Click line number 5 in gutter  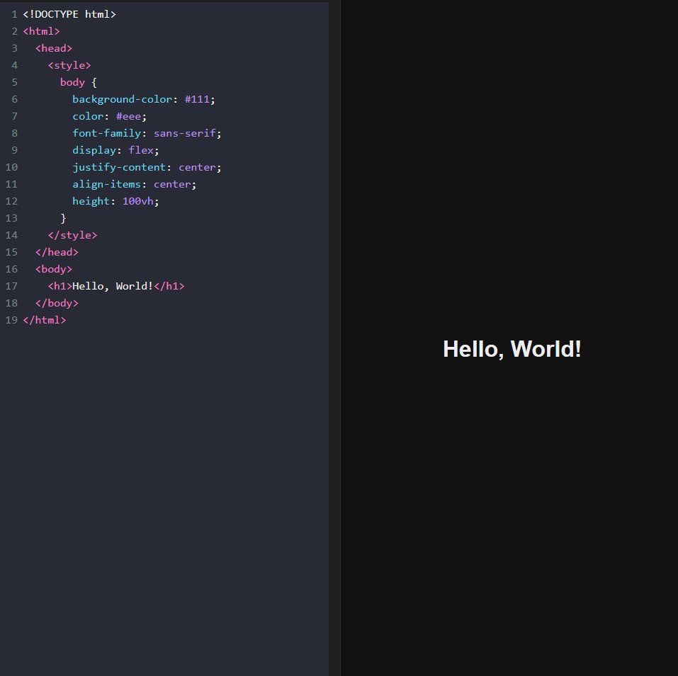(14, 82)
